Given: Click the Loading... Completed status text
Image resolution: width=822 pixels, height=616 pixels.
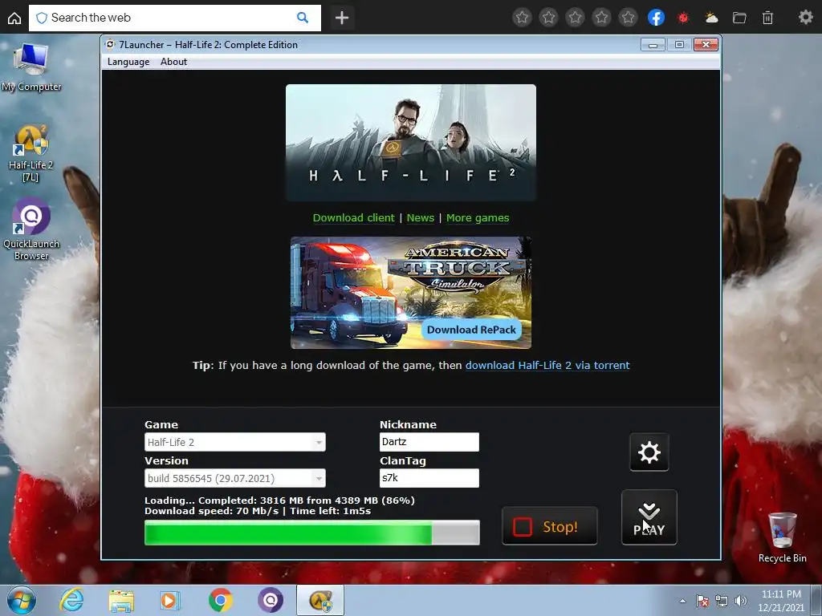Looking at the screenshot, I should 279,500.
